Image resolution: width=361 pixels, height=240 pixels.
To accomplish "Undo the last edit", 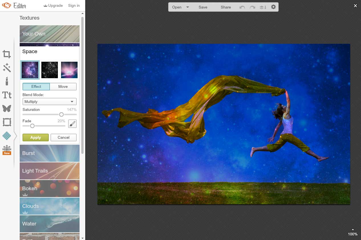I will tap(242, 7).
